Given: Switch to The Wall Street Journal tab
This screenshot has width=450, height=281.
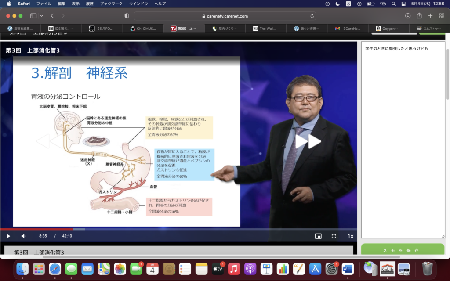Looking at the screenshot, I should point(265,29).
